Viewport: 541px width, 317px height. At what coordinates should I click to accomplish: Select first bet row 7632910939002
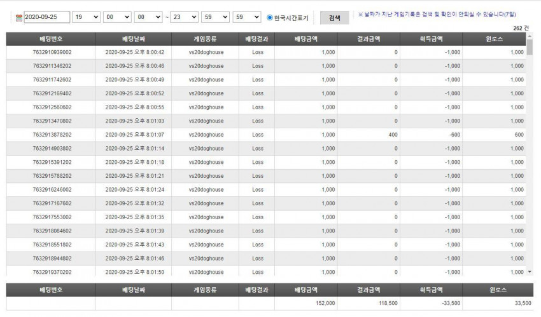[266, 52]
